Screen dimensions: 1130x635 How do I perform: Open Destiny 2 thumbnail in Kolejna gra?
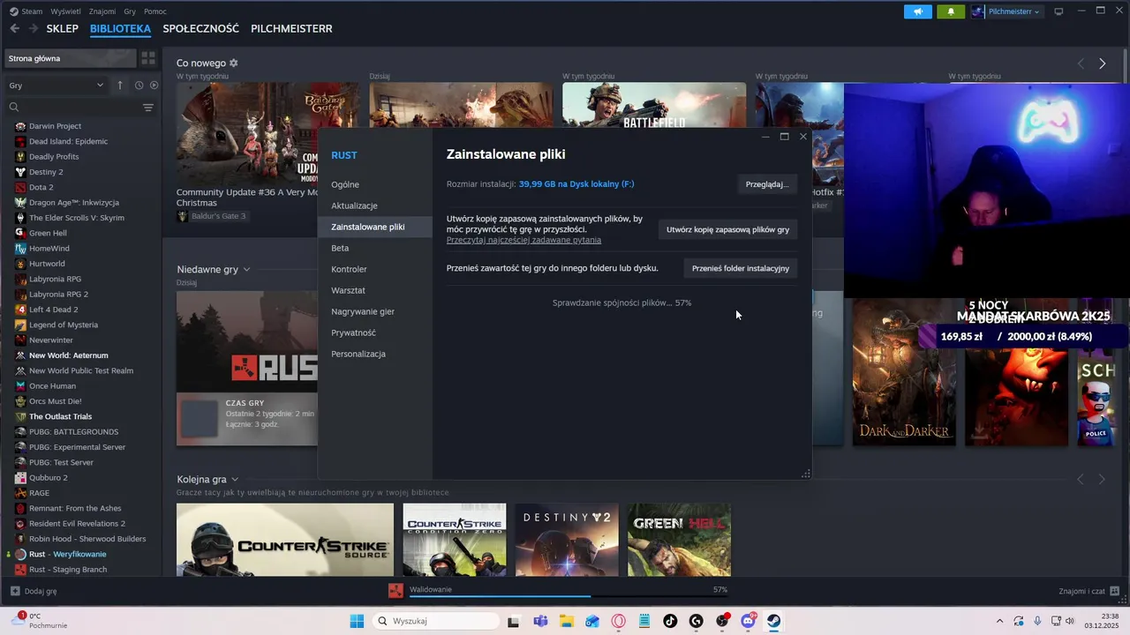[567, 540]
